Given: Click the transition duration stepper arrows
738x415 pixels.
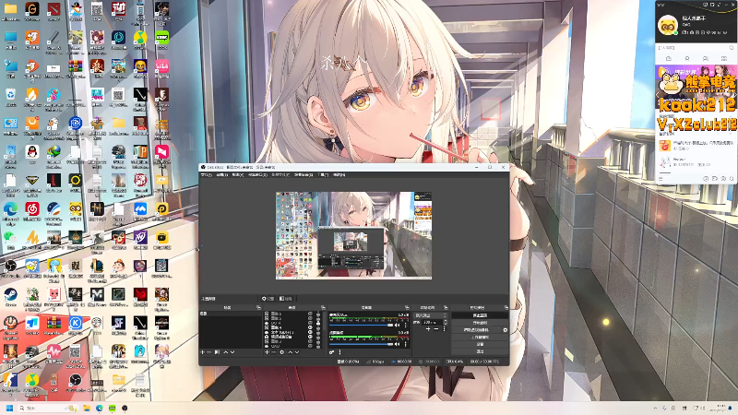Looking at the screenshot, I should coord(446,322).
